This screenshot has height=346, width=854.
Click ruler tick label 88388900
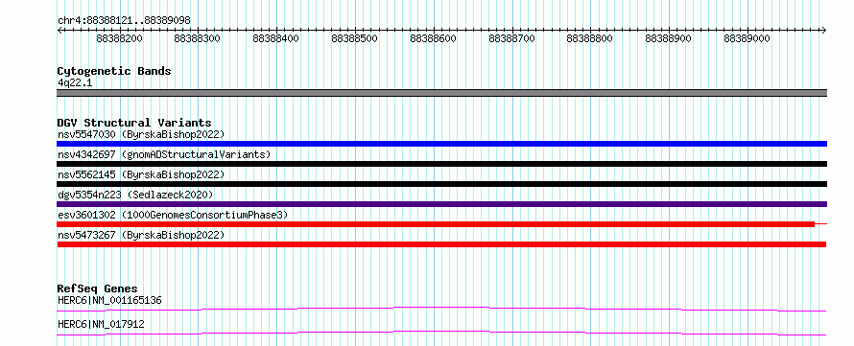pos(668,38)
